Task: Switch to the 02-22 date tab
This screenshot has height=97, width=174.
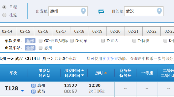Action: click(x=152, y=31)
